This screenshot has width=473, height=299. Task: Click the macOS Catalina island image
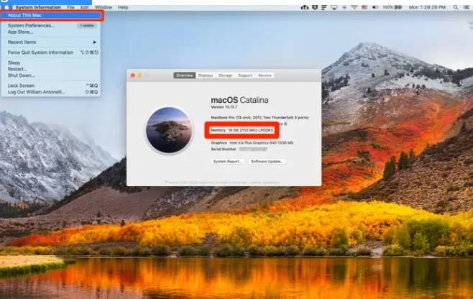[x=169, y=130]
